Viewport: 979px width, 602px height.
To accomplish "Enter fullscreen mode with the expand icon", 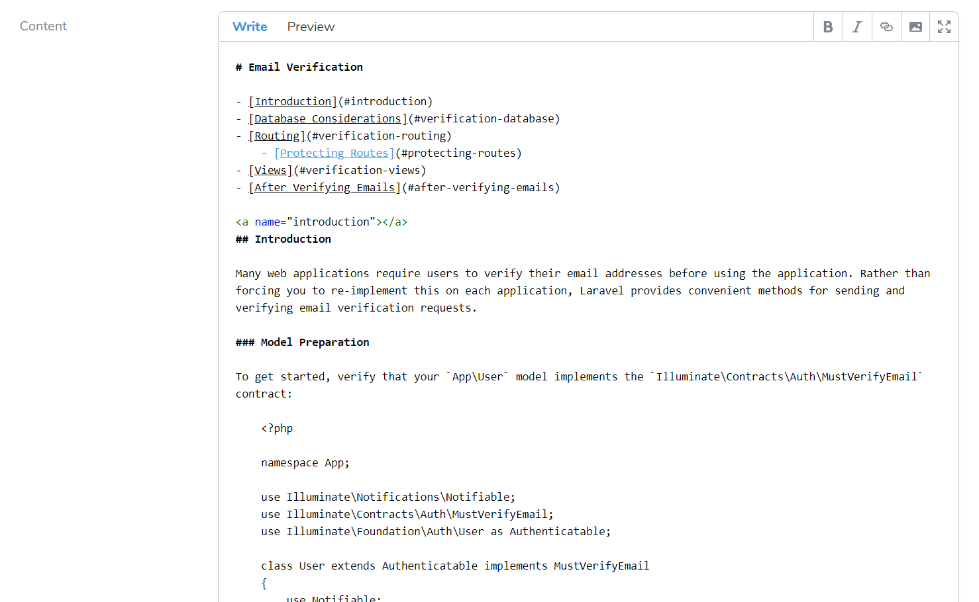I will point(944,26).
